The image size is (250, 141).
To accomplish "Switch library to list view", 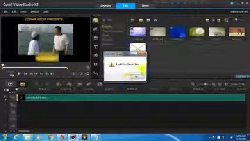I will [x=213, y=20].
